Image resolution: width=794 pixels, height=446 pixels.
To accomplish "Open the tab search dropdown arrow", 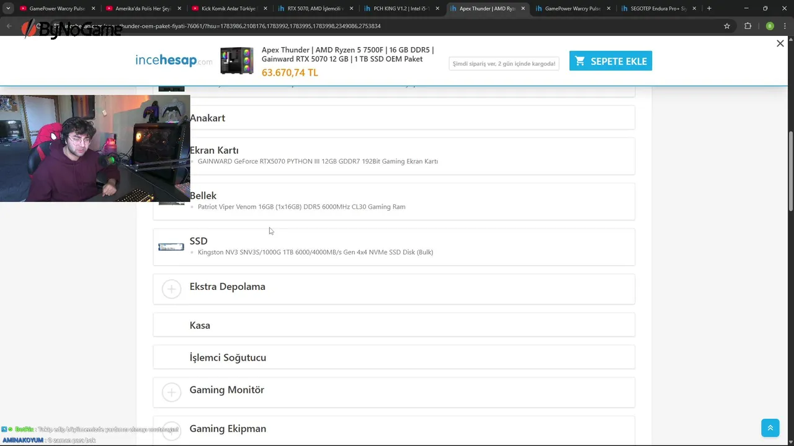I will 8,9.
